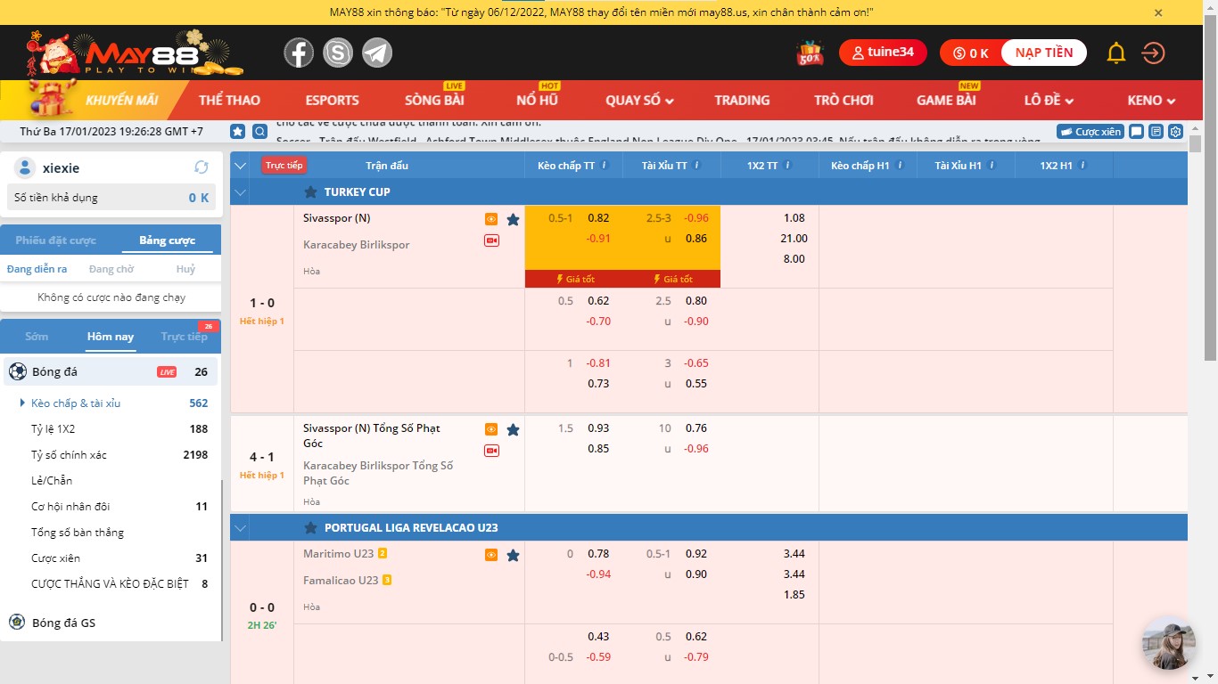Click the search icon in the ticker bar
1218x684 pixels.
coord(259,132)
